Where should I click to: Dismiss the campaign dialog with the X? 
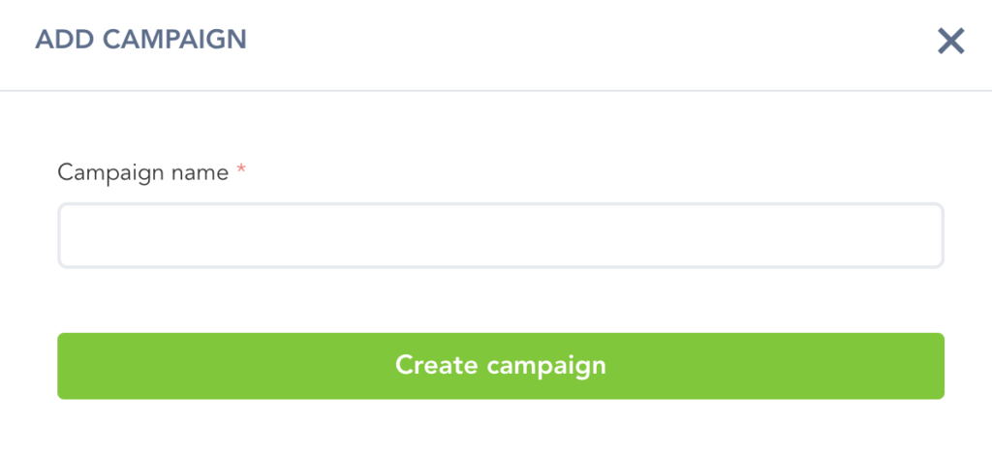950,41
